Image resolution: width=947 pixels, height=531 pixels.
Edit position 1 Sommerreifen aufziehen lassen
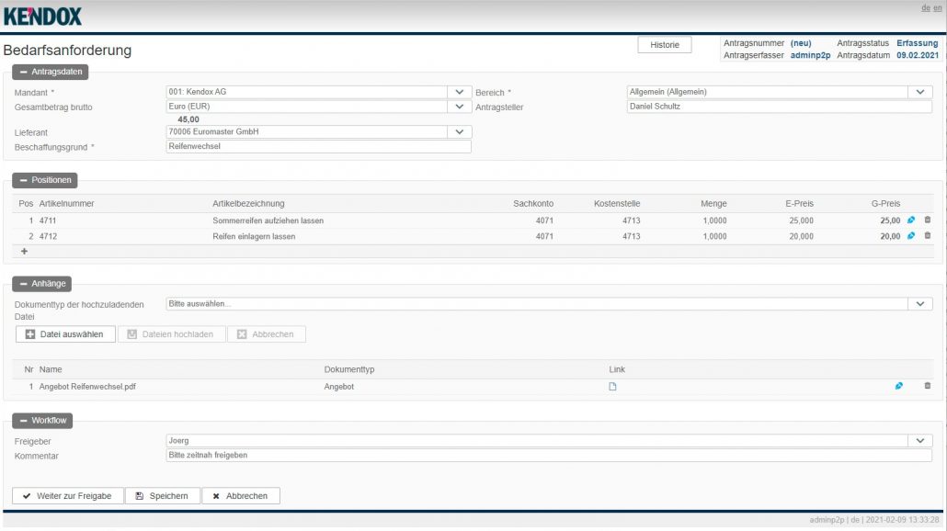click(x=911, y=220)
